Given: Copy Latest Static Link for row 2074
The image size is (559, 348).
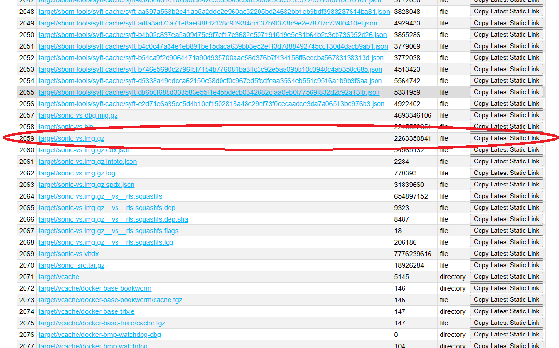Looking at the screenshot, I should pos(506,311).
